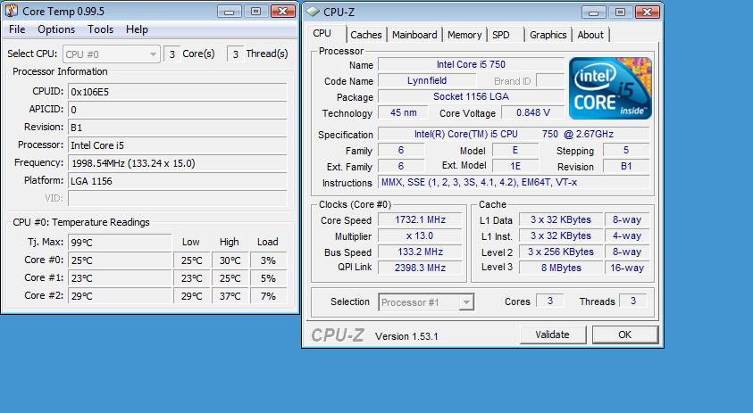Maximize the Core Temp window

point(256,11)
